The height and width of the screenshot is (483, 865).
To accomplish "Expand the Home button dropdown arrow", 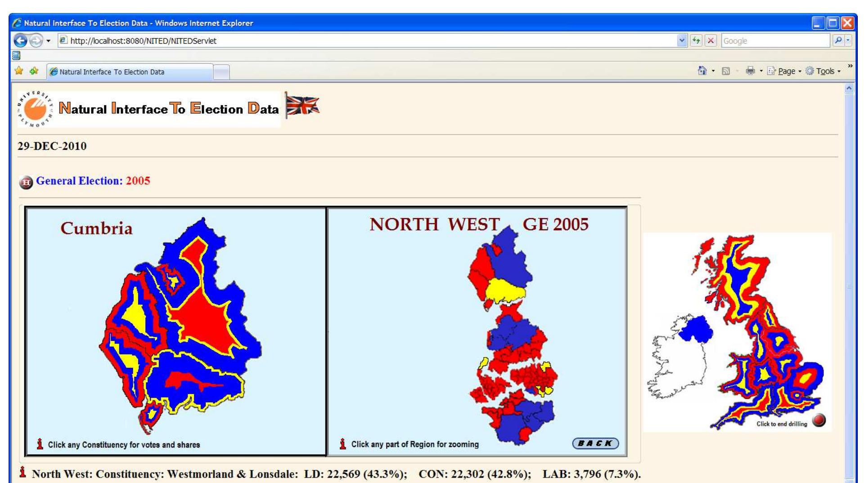I will point(713,71).
